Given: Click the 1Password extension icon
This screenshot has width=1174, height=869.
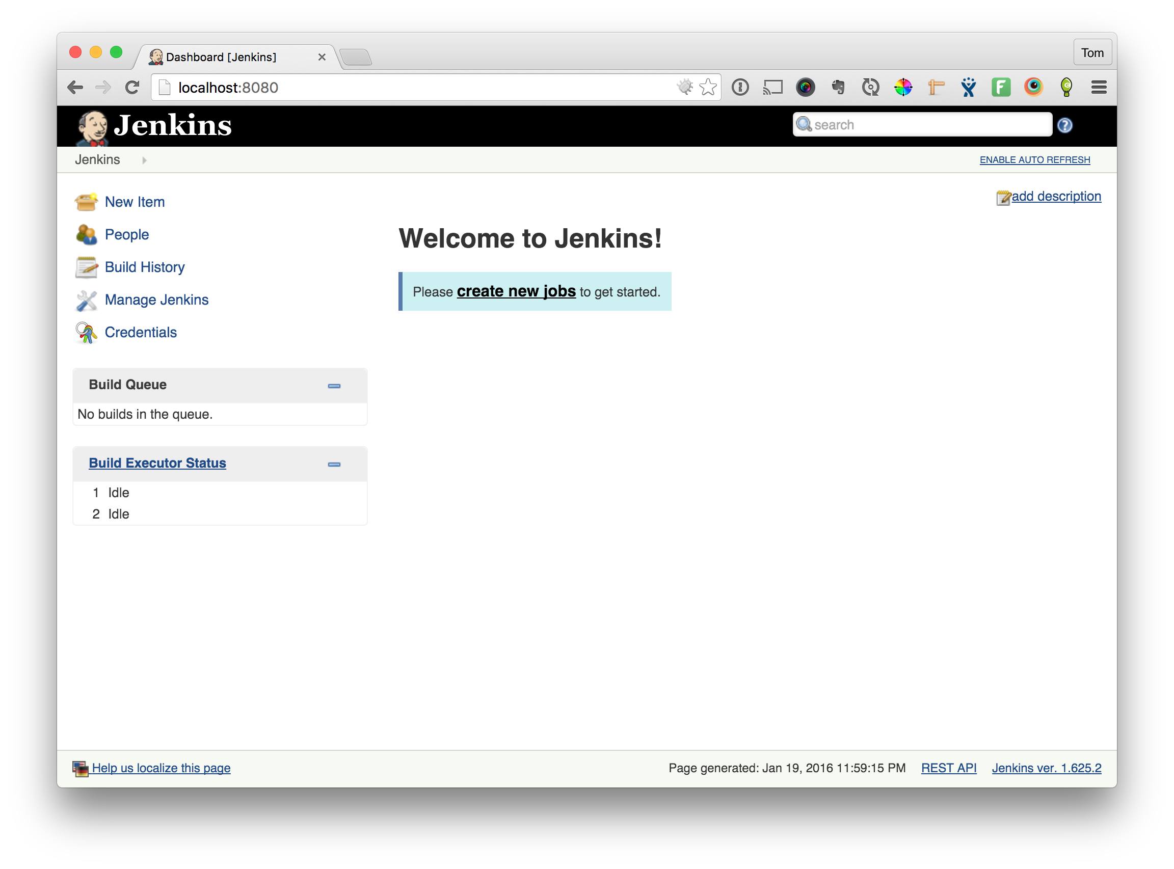Looking at the screenshot, I should tap(740, 87).
